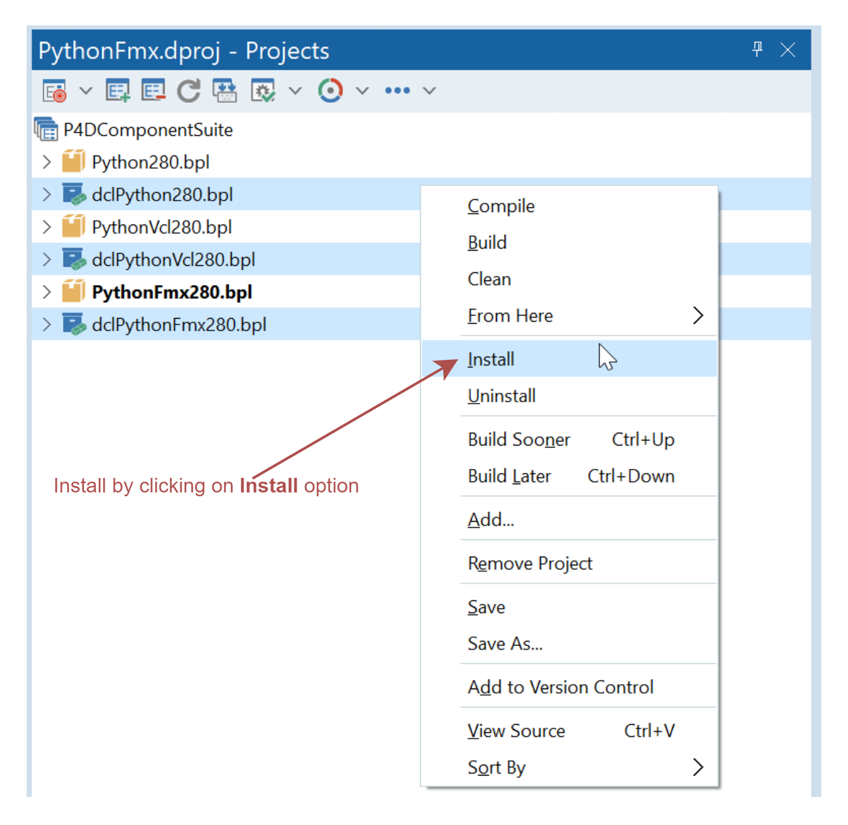Choose Install from the context menu

pos(569,359)
